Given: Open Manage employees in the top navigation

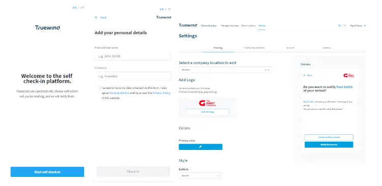Looking at the screenshot, I should coord(230,25).
